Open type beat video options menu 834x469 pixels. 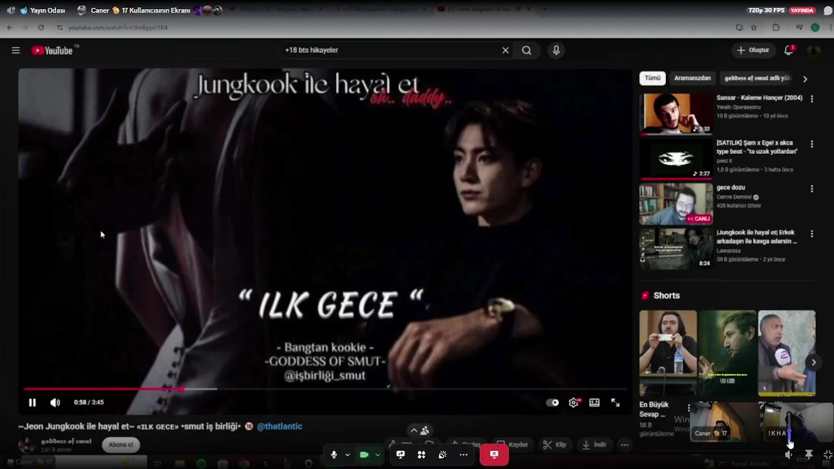[x=812, y=144]
